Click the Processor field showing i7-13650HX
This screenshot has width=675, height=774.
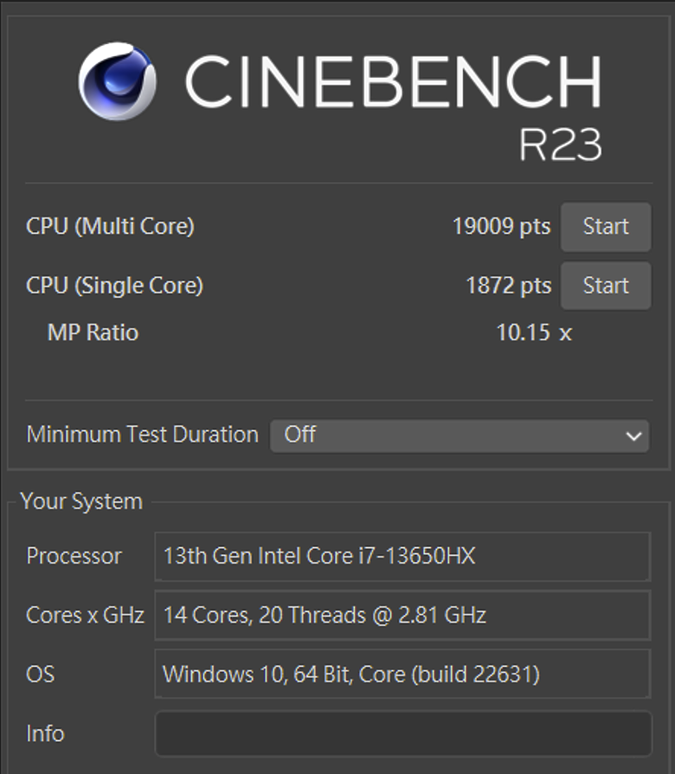402,557
